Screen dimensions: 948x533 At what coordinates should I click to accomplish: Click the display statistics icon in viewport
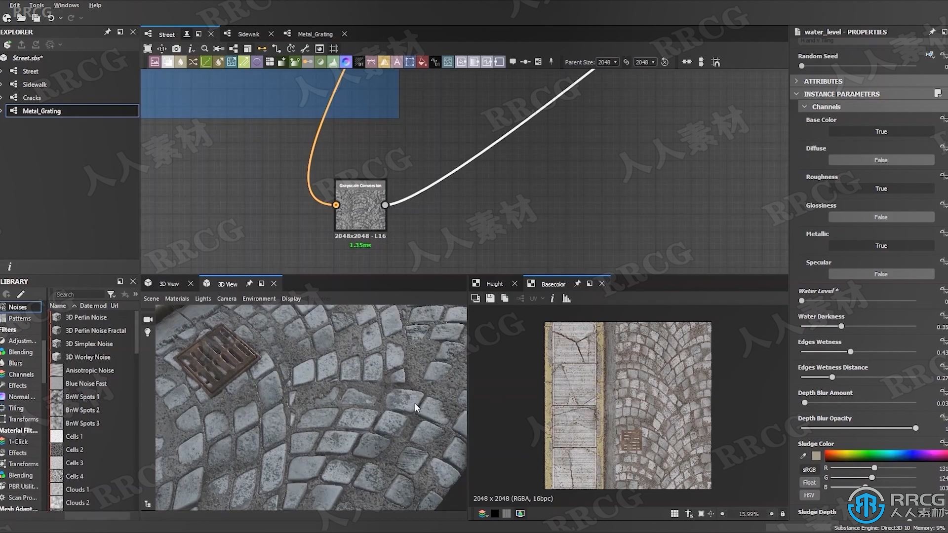click(566, 298)
